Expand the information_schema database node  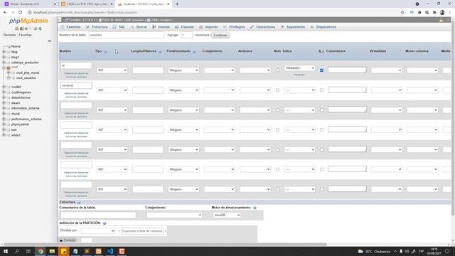[x=4, y=108]
